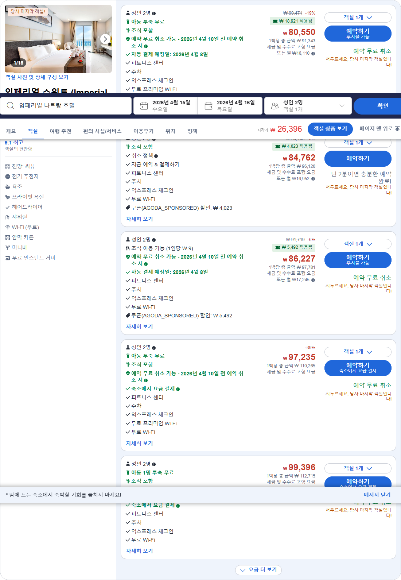Book the ₩84,762 room with 예약하기

(358, 159)
